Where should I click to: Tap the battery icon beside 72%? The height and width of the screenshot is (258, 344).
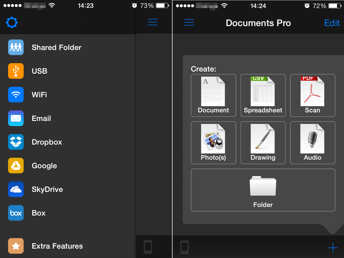(335, 6)
